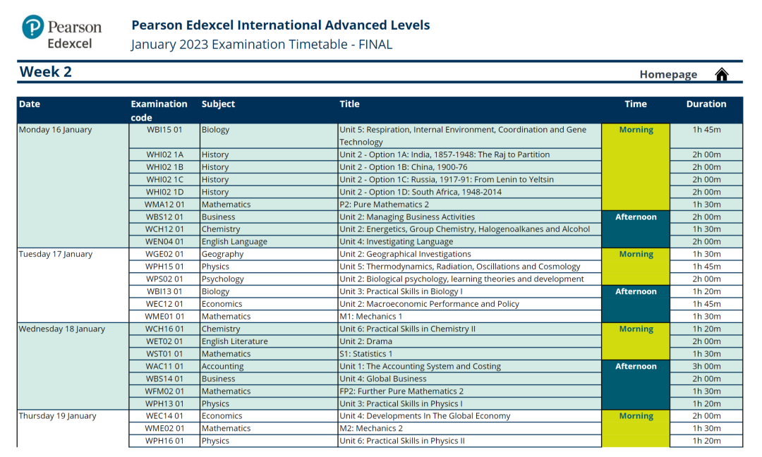The height and width of the screenshot is (457, 762).
Task: Click exam code 'WEC14 01'
Action: pos(164,415)
